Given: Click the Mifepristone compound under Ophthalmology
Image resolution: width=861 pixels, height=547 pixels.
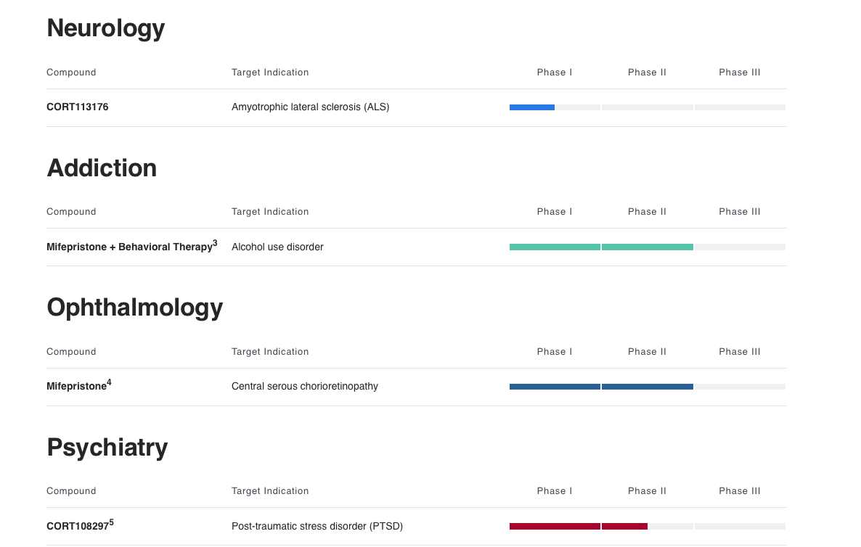Looking at the screenshot, I should click(76, 387).
